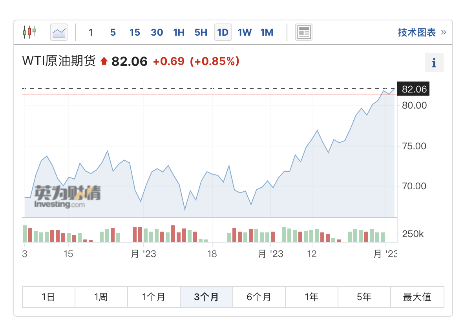Viewport: 464px width, 330px height.
Task: Click the red up-arrow price indicator
Action: click(x=104, y=61)
